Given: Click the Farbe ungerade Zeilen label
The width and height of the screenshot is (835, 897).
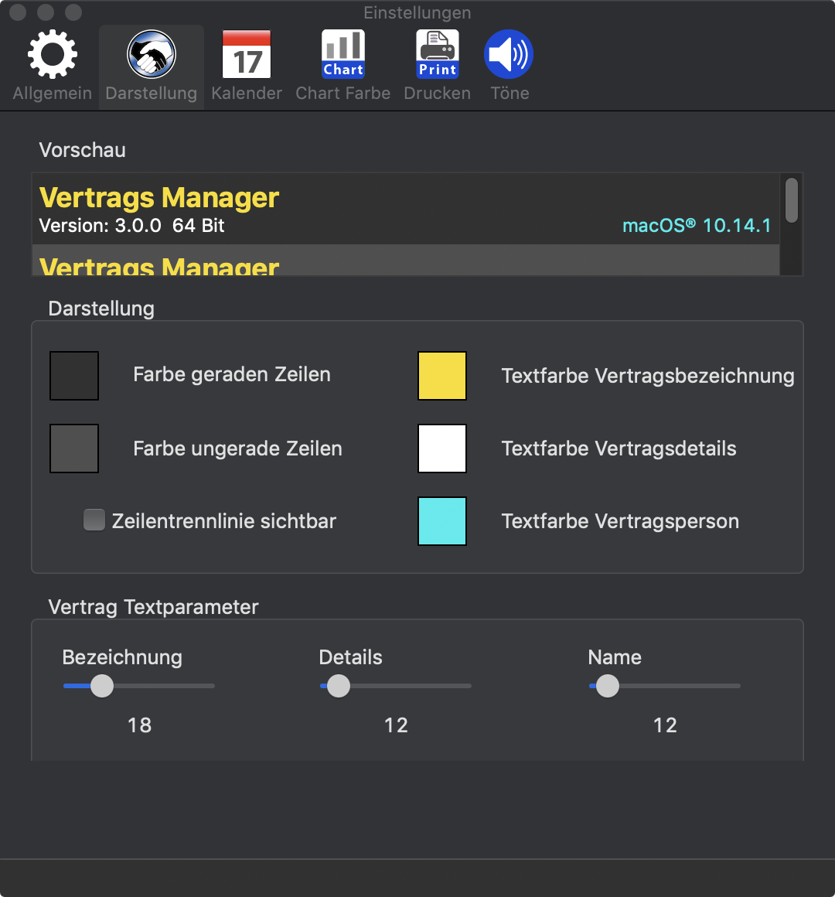Looking at the screenshot, I should [237, 448].
